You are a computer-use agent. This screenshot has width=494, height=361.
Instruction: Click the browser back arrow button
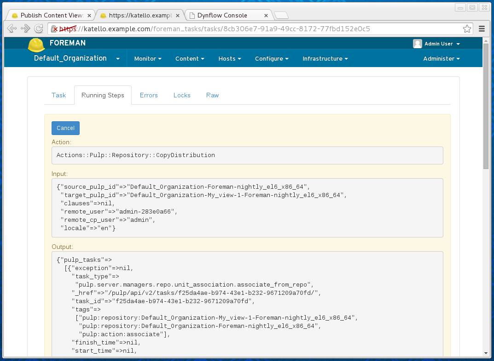pos(12,29)
